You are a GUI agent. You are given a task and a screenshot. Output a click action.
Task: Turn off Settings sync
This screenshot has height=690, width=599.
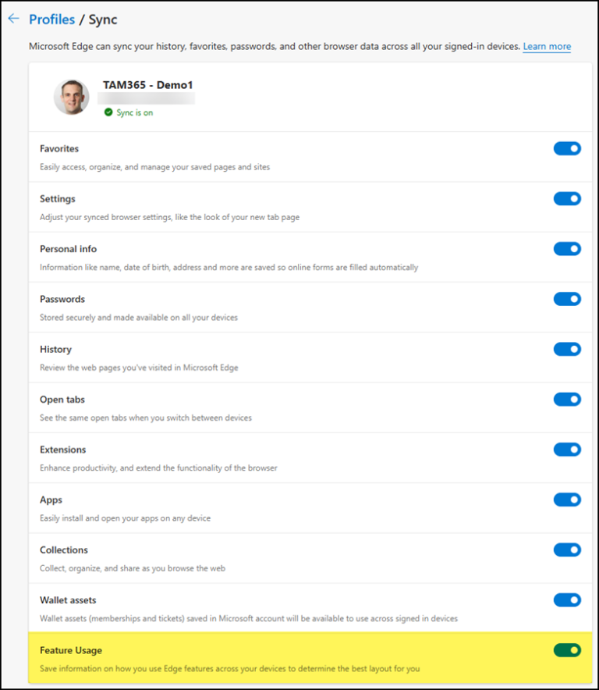[x=567, y=198]
